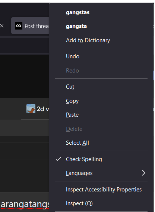Select Inspect (Q) menu entry
Screen dimensions: 155x212
101,203
